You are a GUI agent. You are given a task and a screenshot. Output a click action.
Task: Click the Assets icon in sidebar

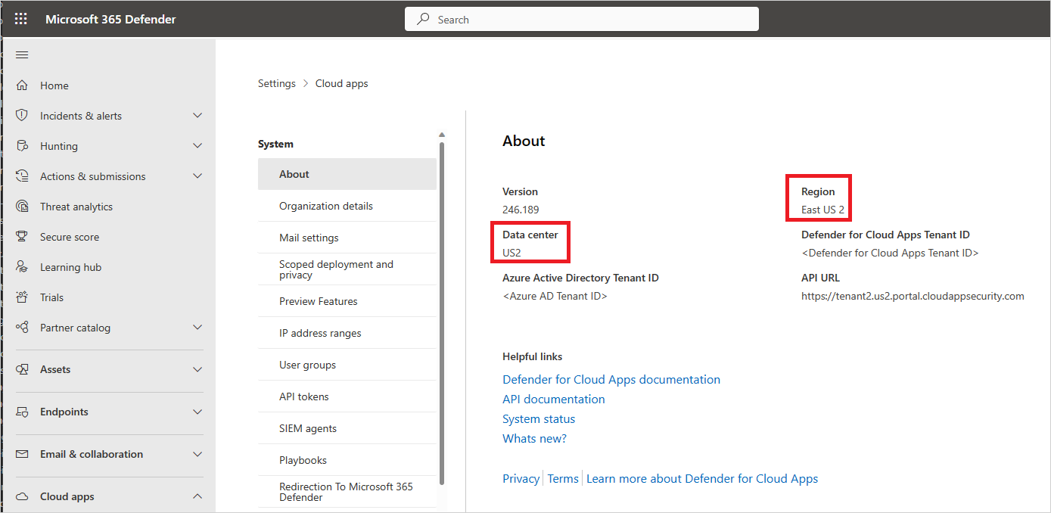click(22, 369)
